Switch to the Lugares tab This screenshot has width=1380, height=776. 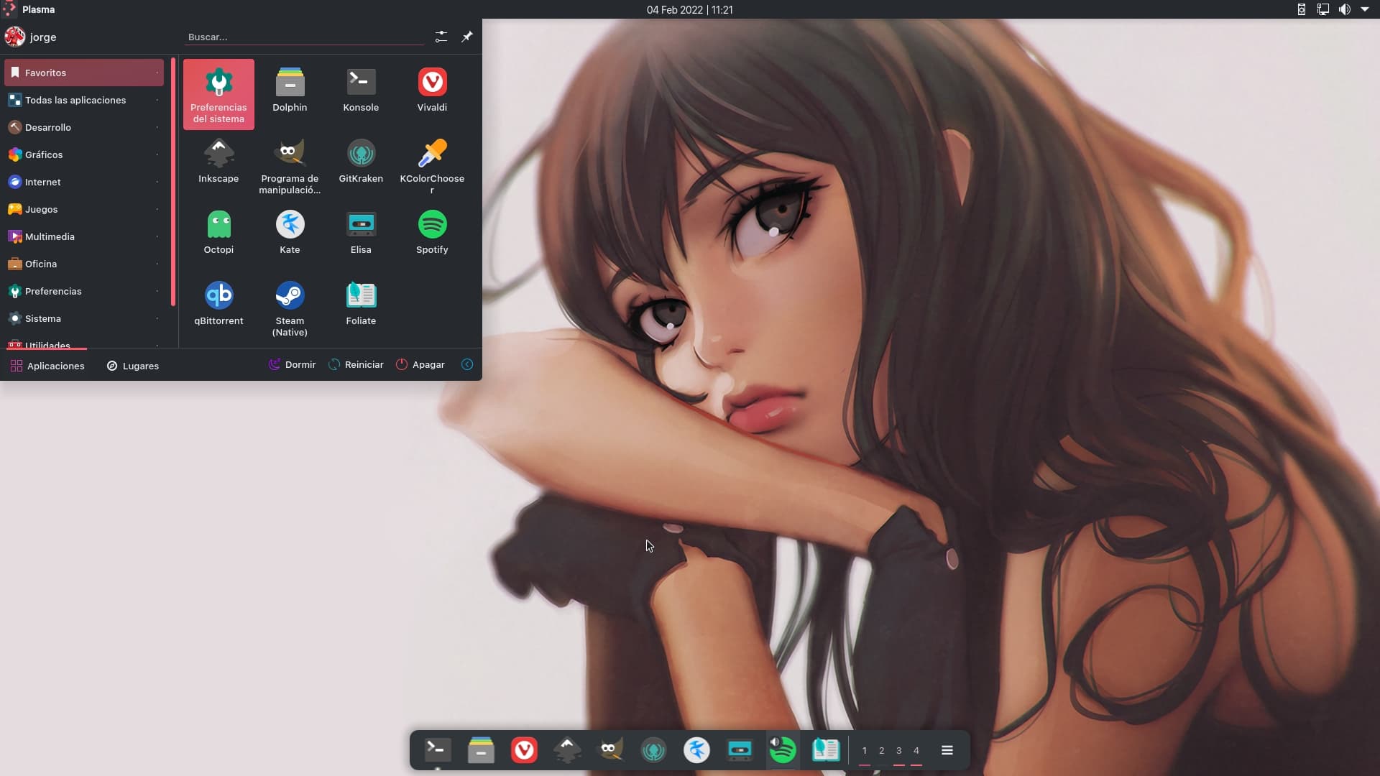coord(133,366)
